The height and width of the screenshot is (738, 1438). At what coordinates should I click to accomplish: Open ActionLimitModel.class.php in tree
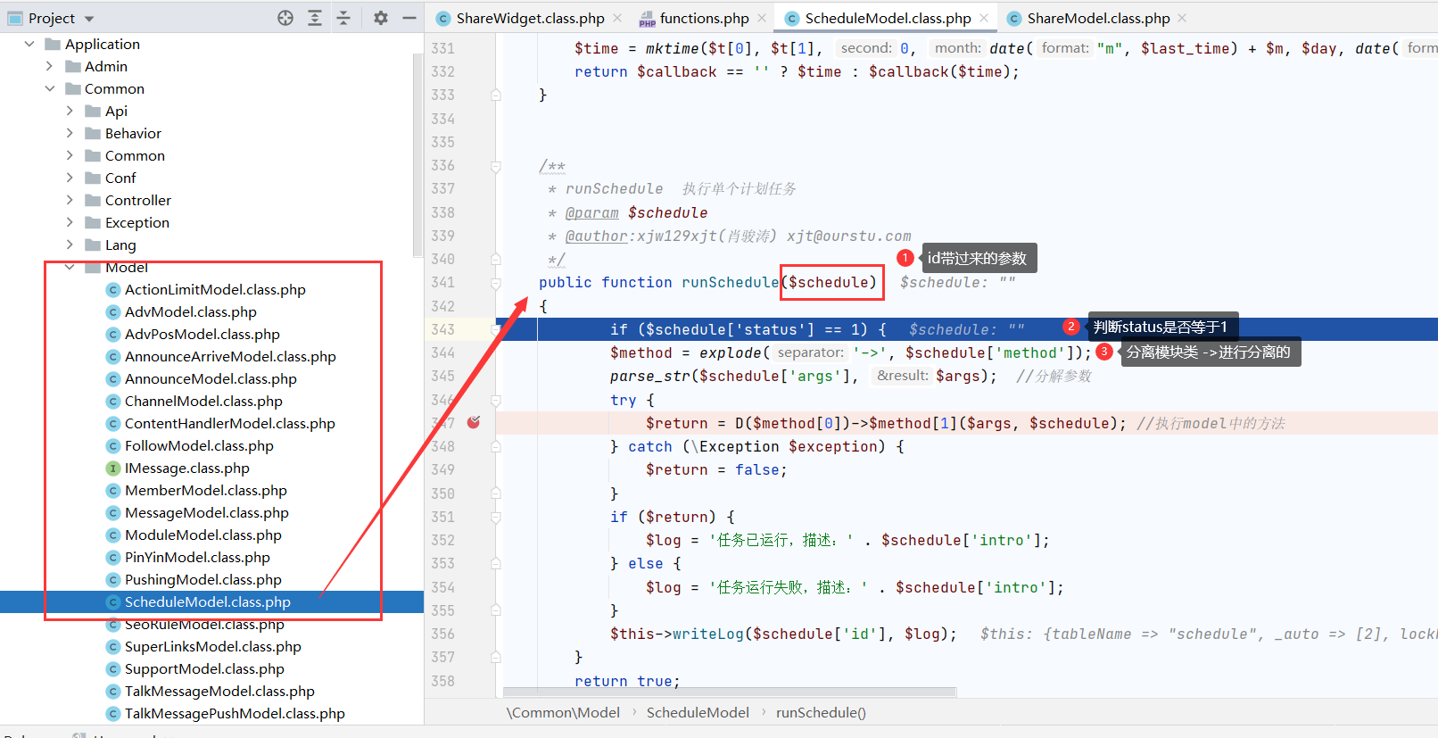[215, 289]
